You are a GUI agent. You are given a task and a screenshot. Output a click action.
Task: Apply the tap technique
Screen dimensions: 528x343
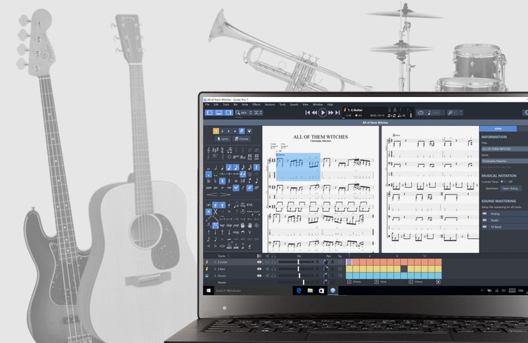[x=222, y=225]
